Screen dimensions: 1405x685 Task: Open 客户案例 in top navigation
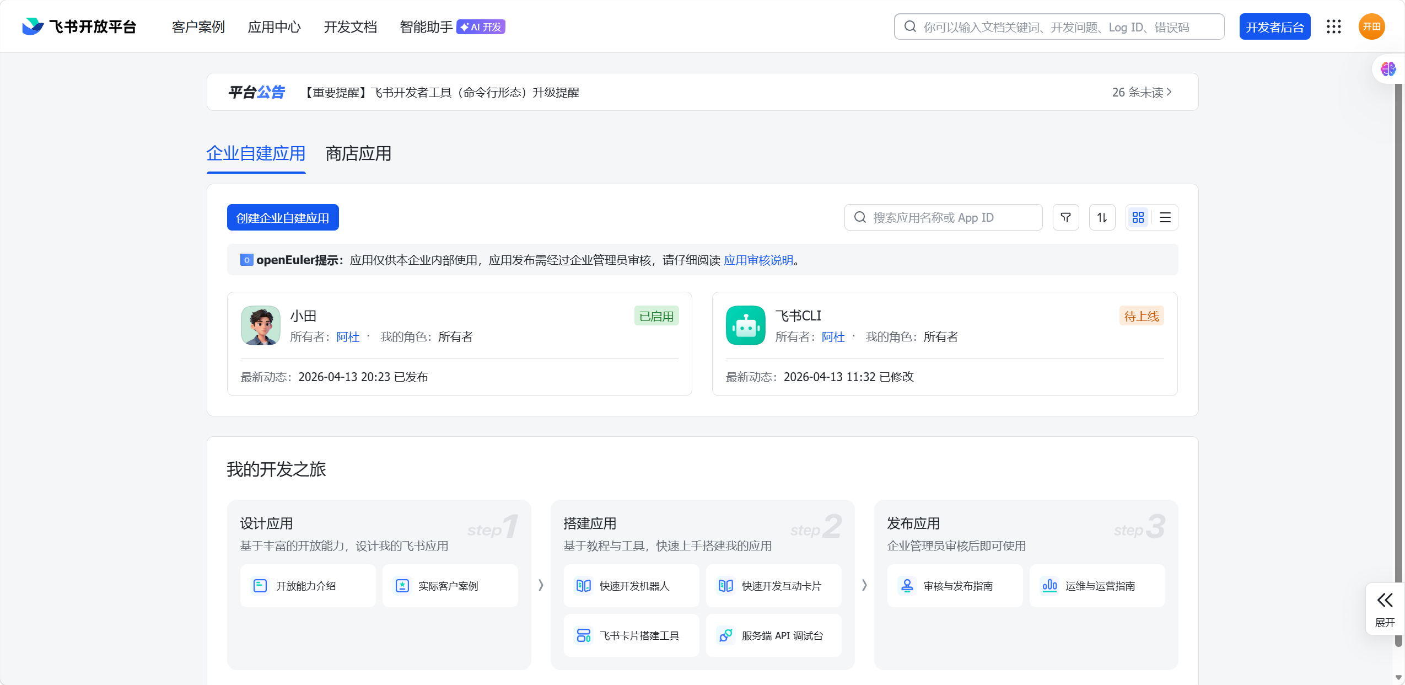(198, 26)
